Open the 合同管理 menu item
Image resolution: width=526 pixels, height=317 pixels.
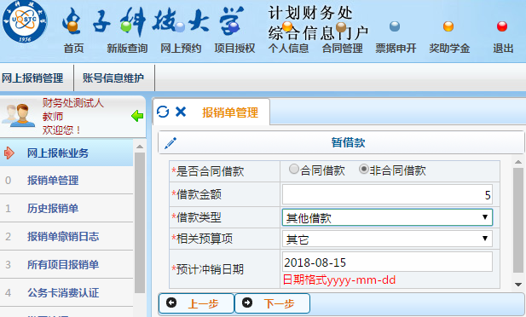(x=342, y=49)
